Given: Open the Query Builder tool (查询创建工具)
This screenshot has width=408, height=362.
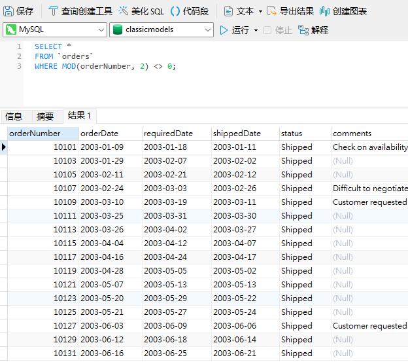Looking at the screenshot, I should tap(80, 11).
